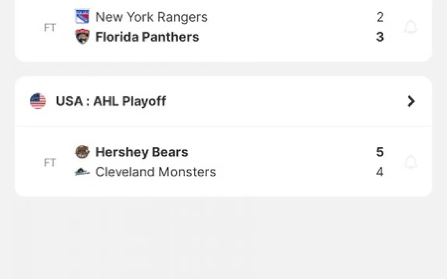The width and height of the screenshot is (447, 279).
Task: Toggle notification bell for Rangers vs Panthers
Action: (410, 27)
